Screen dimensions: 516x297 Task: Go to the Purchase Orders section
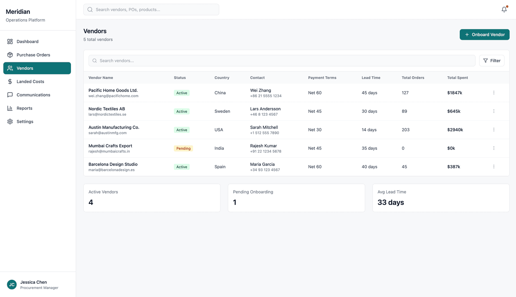point(33,54)
